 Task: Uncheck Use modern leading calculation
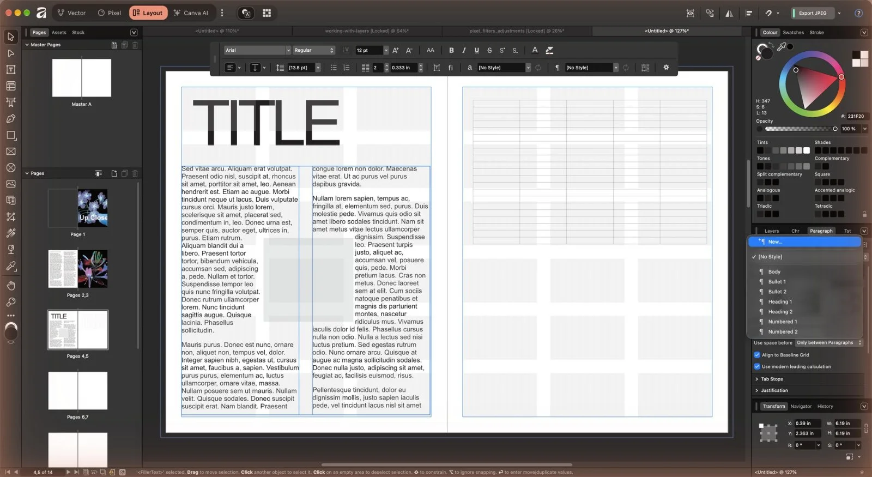point(757,366)
